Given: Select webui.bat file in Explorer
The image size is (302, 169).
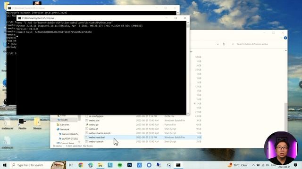Looking at the screenshot, I should [94, 121].
